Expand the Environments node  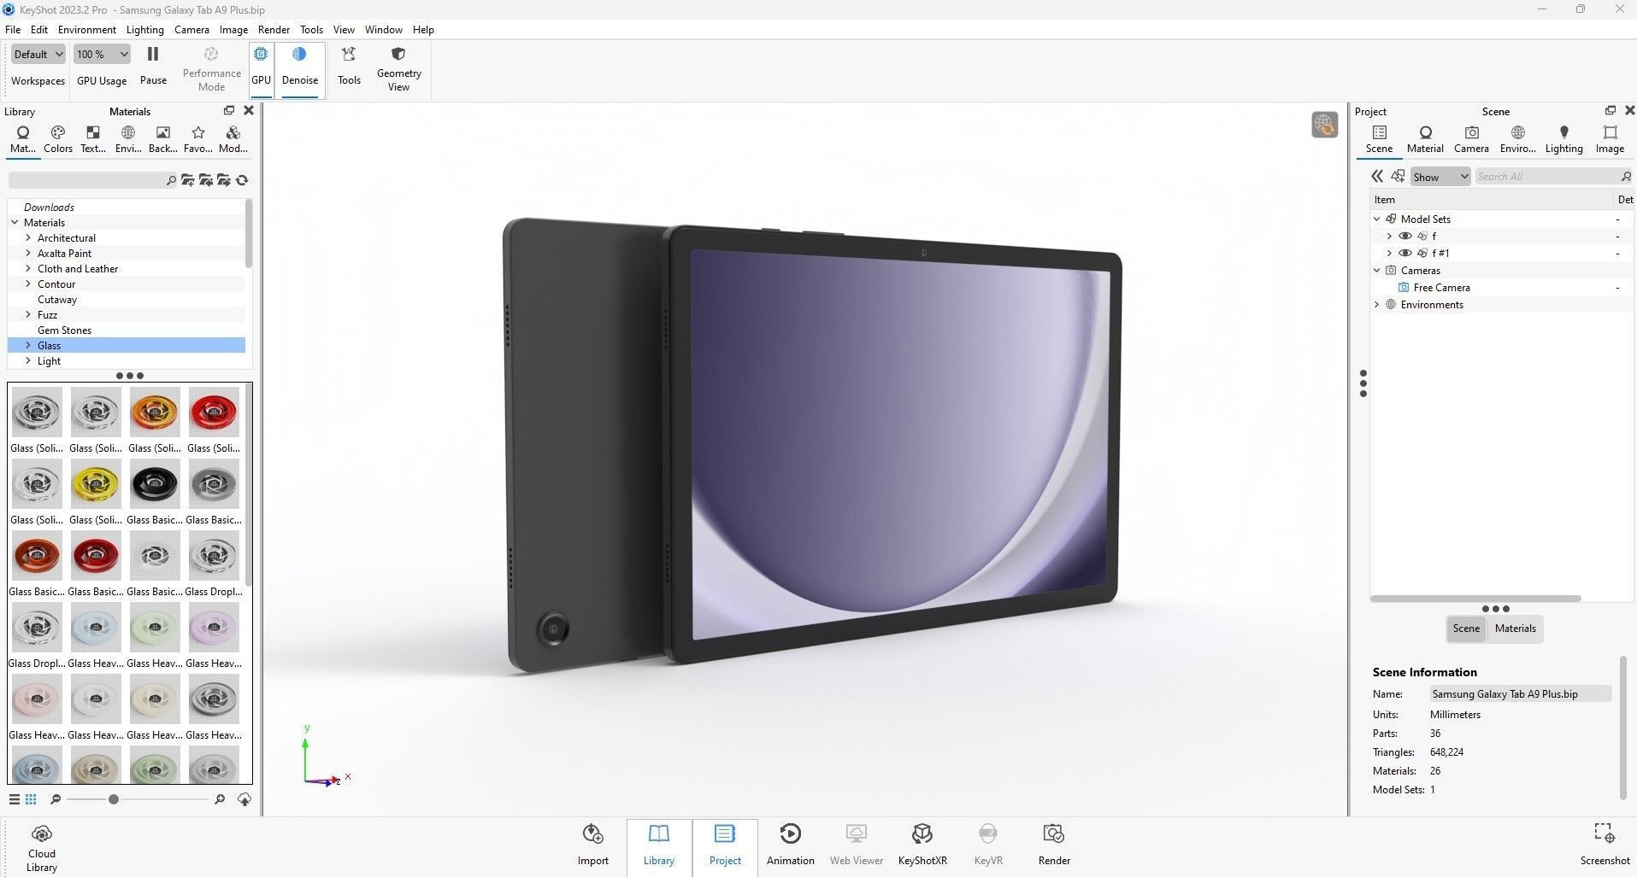coord(1377,305)
